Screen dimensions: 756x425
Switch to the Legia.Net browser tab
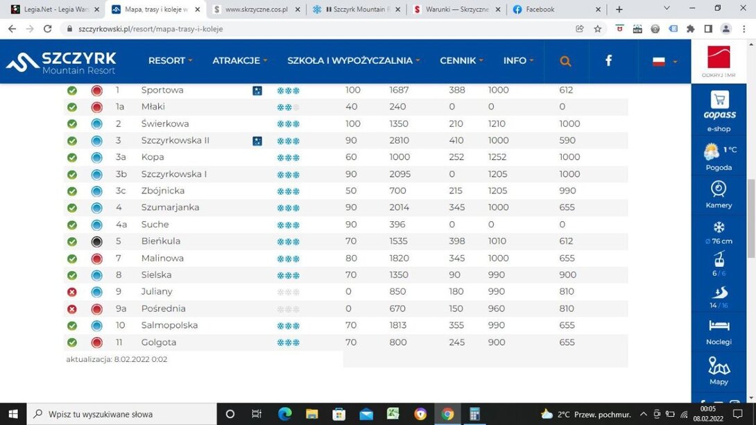[x=55, y=9]
